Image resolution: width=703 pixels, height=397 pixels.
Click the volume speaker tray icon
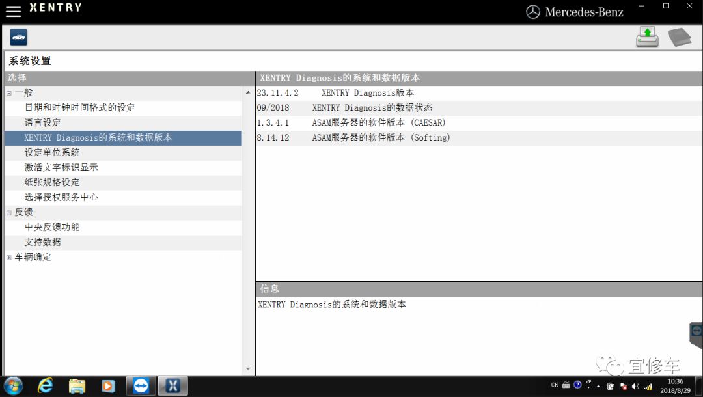(x=635, y=386)
